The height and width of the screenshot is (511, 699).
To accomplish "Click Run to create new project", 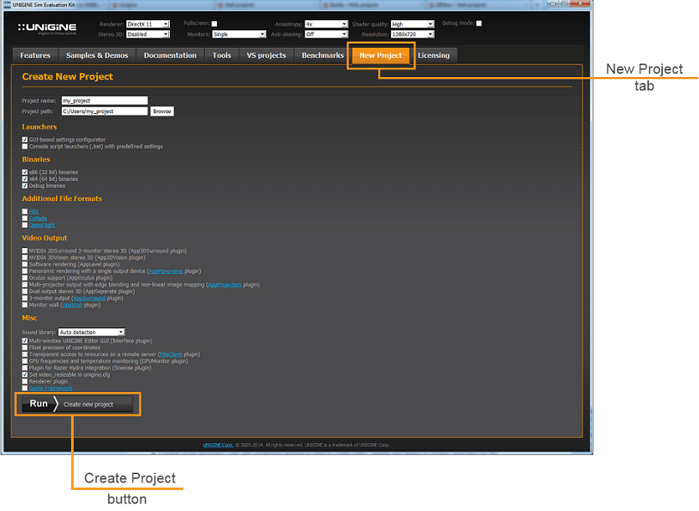I will (x=78, y=404).
